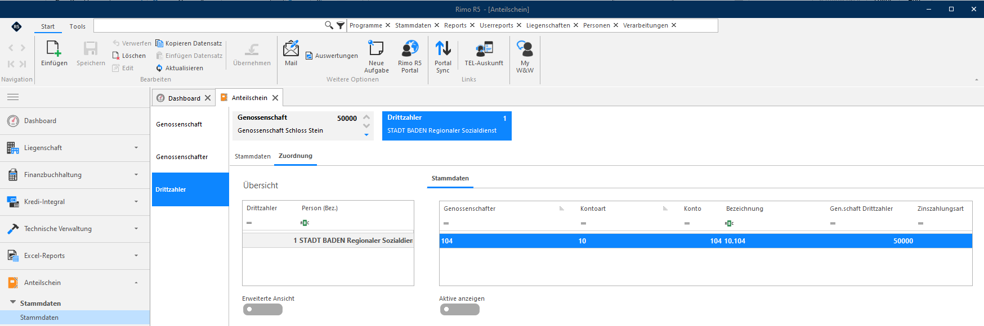The width and height of the screenshot is (984, 326).
Task: Click the main search input field
Action: pos(208,25)
